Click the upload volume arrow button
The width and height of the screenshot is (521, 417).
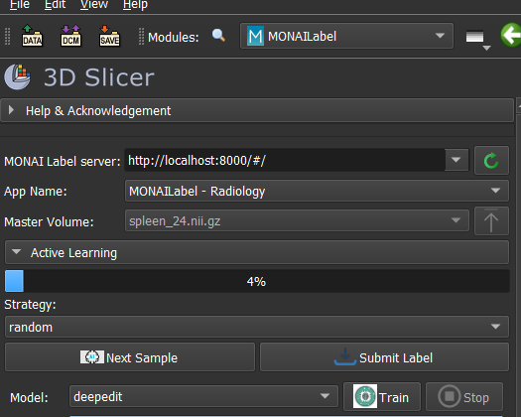click(x=491, y=221)
